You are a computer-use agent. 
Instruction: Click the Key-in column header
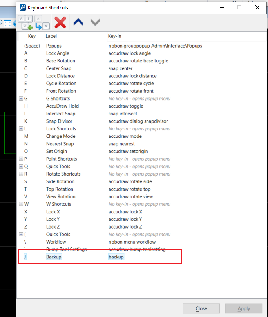(x=114, y=36)
